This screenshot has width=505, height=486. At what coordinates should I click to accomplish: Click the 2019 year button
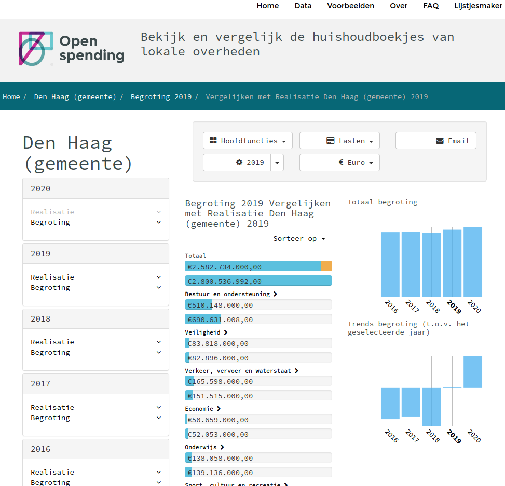click(x=237, y=162)
